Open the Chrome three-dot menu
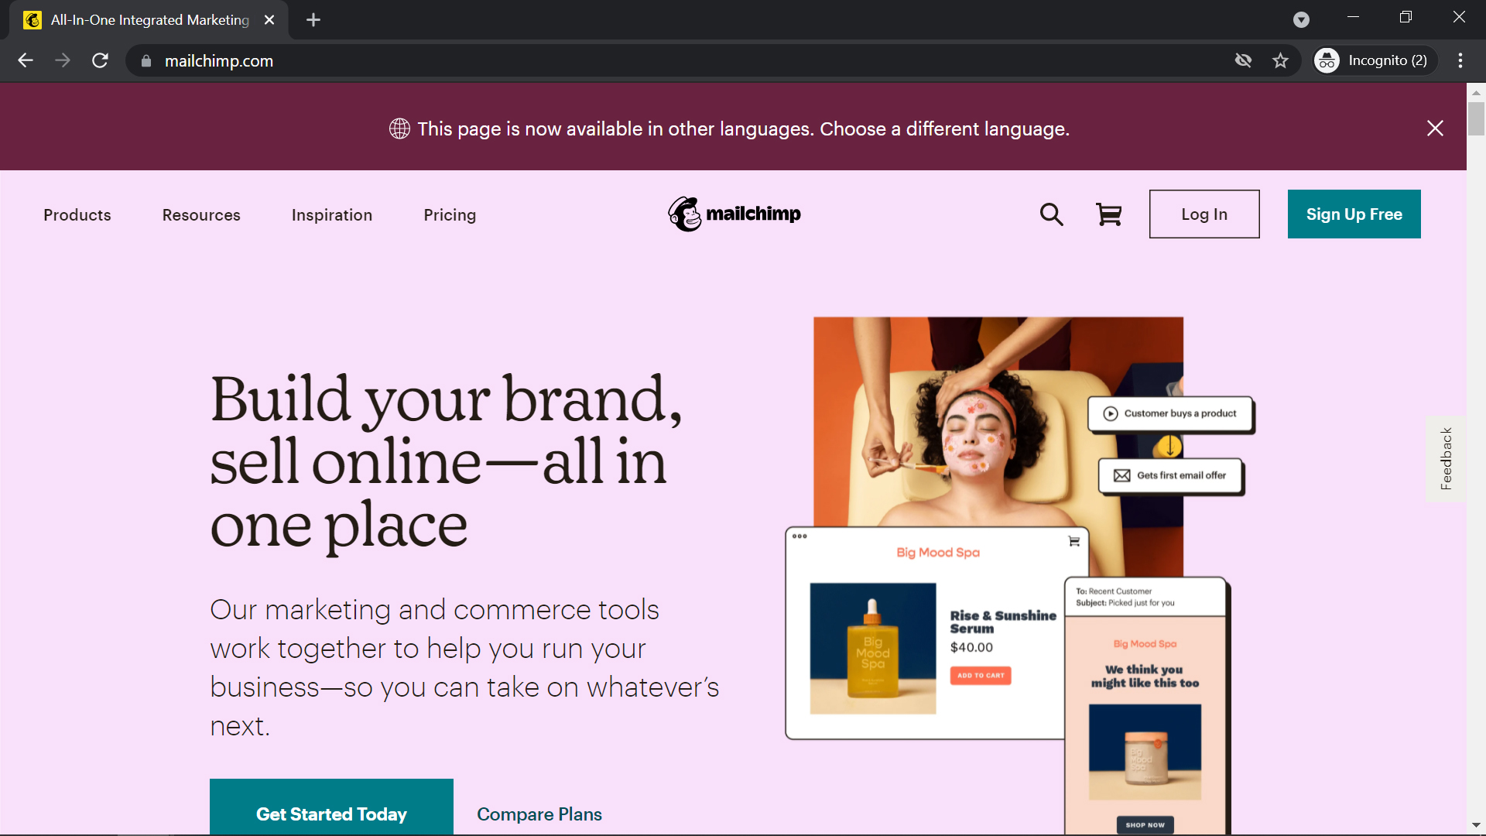This screenshot has height=836, width=1486. click(x=1460, y=60)
